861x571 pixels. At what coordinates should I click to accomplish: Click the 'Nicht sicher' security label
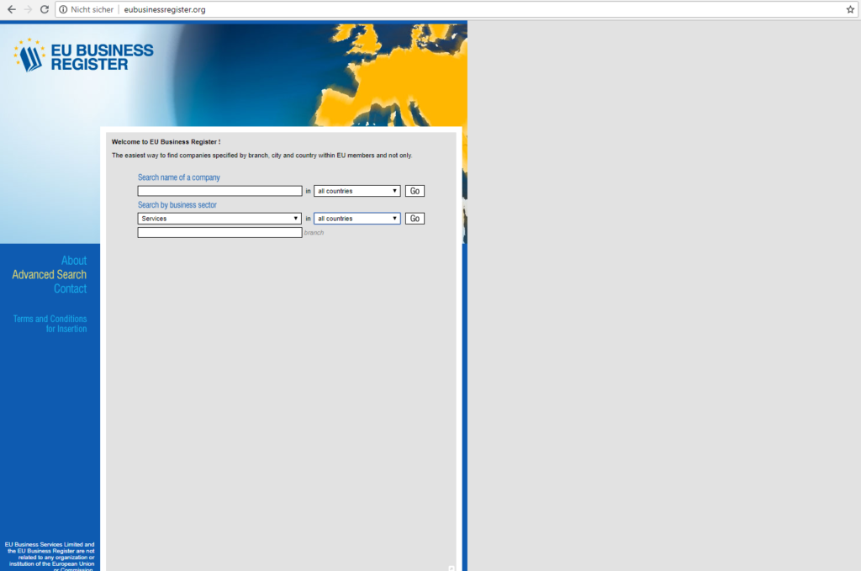tap(92, 9)
